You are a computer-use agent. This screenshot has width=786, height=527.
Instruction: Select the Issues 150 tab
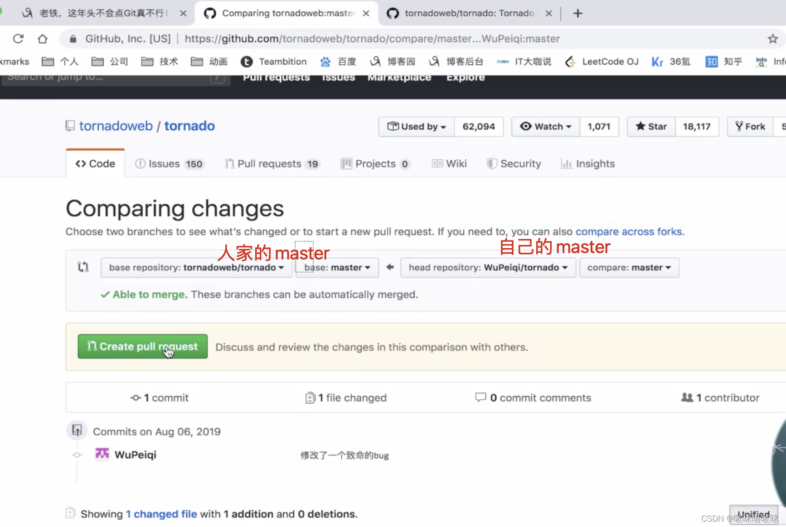coord(170,164)
